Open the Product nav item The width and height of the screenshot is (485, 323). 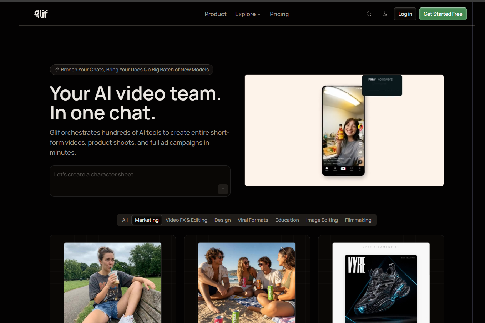point(216,14)
